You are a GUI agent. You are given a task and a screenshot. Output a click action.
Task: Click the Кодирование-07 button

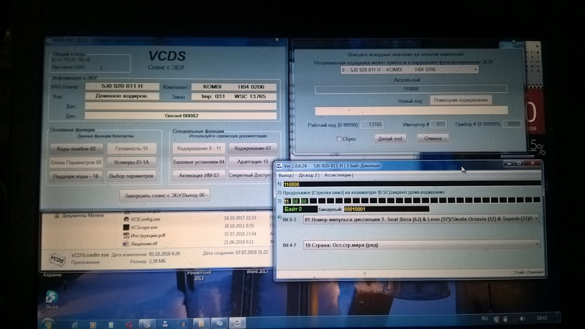(x=253, y=148)
